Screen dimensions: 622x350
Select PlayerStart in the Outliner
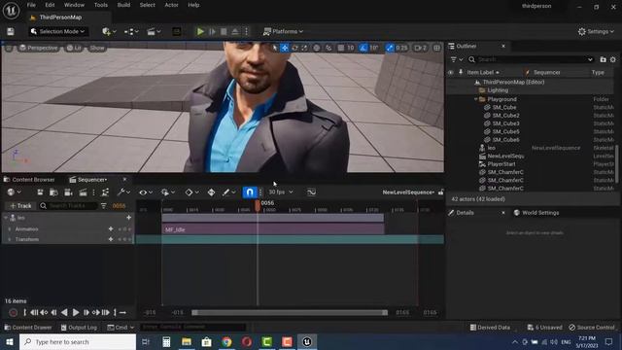(x=501, y=164)
